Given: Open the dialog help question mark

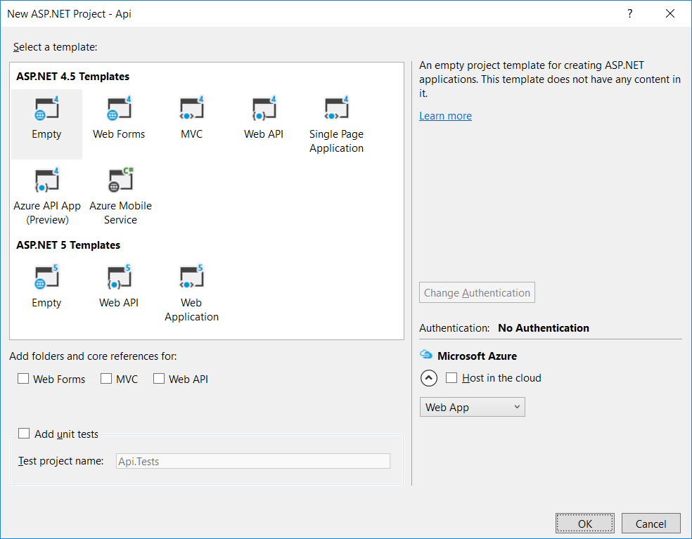Looking at the screenshot, I should pyautogui.click(x=630, y=13).
